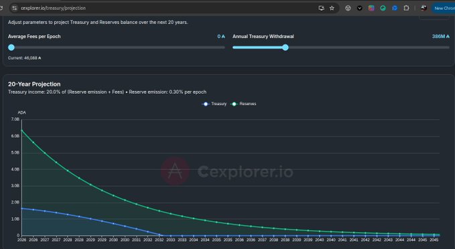The height and width of the screenshot is (249, 455).
Task: Open the multicolored square extension icon
Action: click(371, 8)
